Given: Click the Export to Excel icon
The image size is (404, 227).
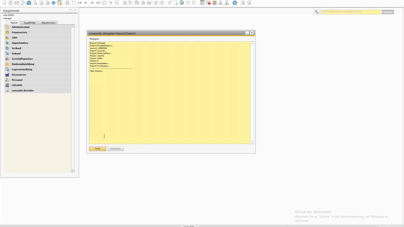Looking at the screenshot, I should (x=35, y=3).
